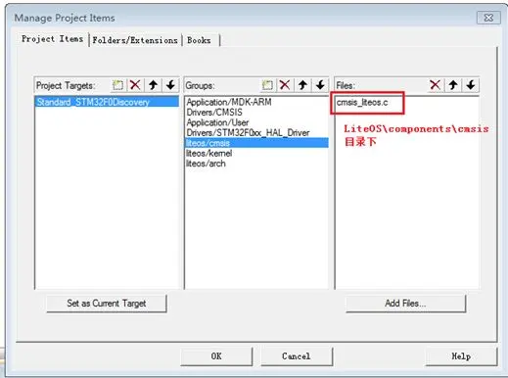The image size is (508, 378).
Task: Open the Books tab
Action: (x=199, y=40)
